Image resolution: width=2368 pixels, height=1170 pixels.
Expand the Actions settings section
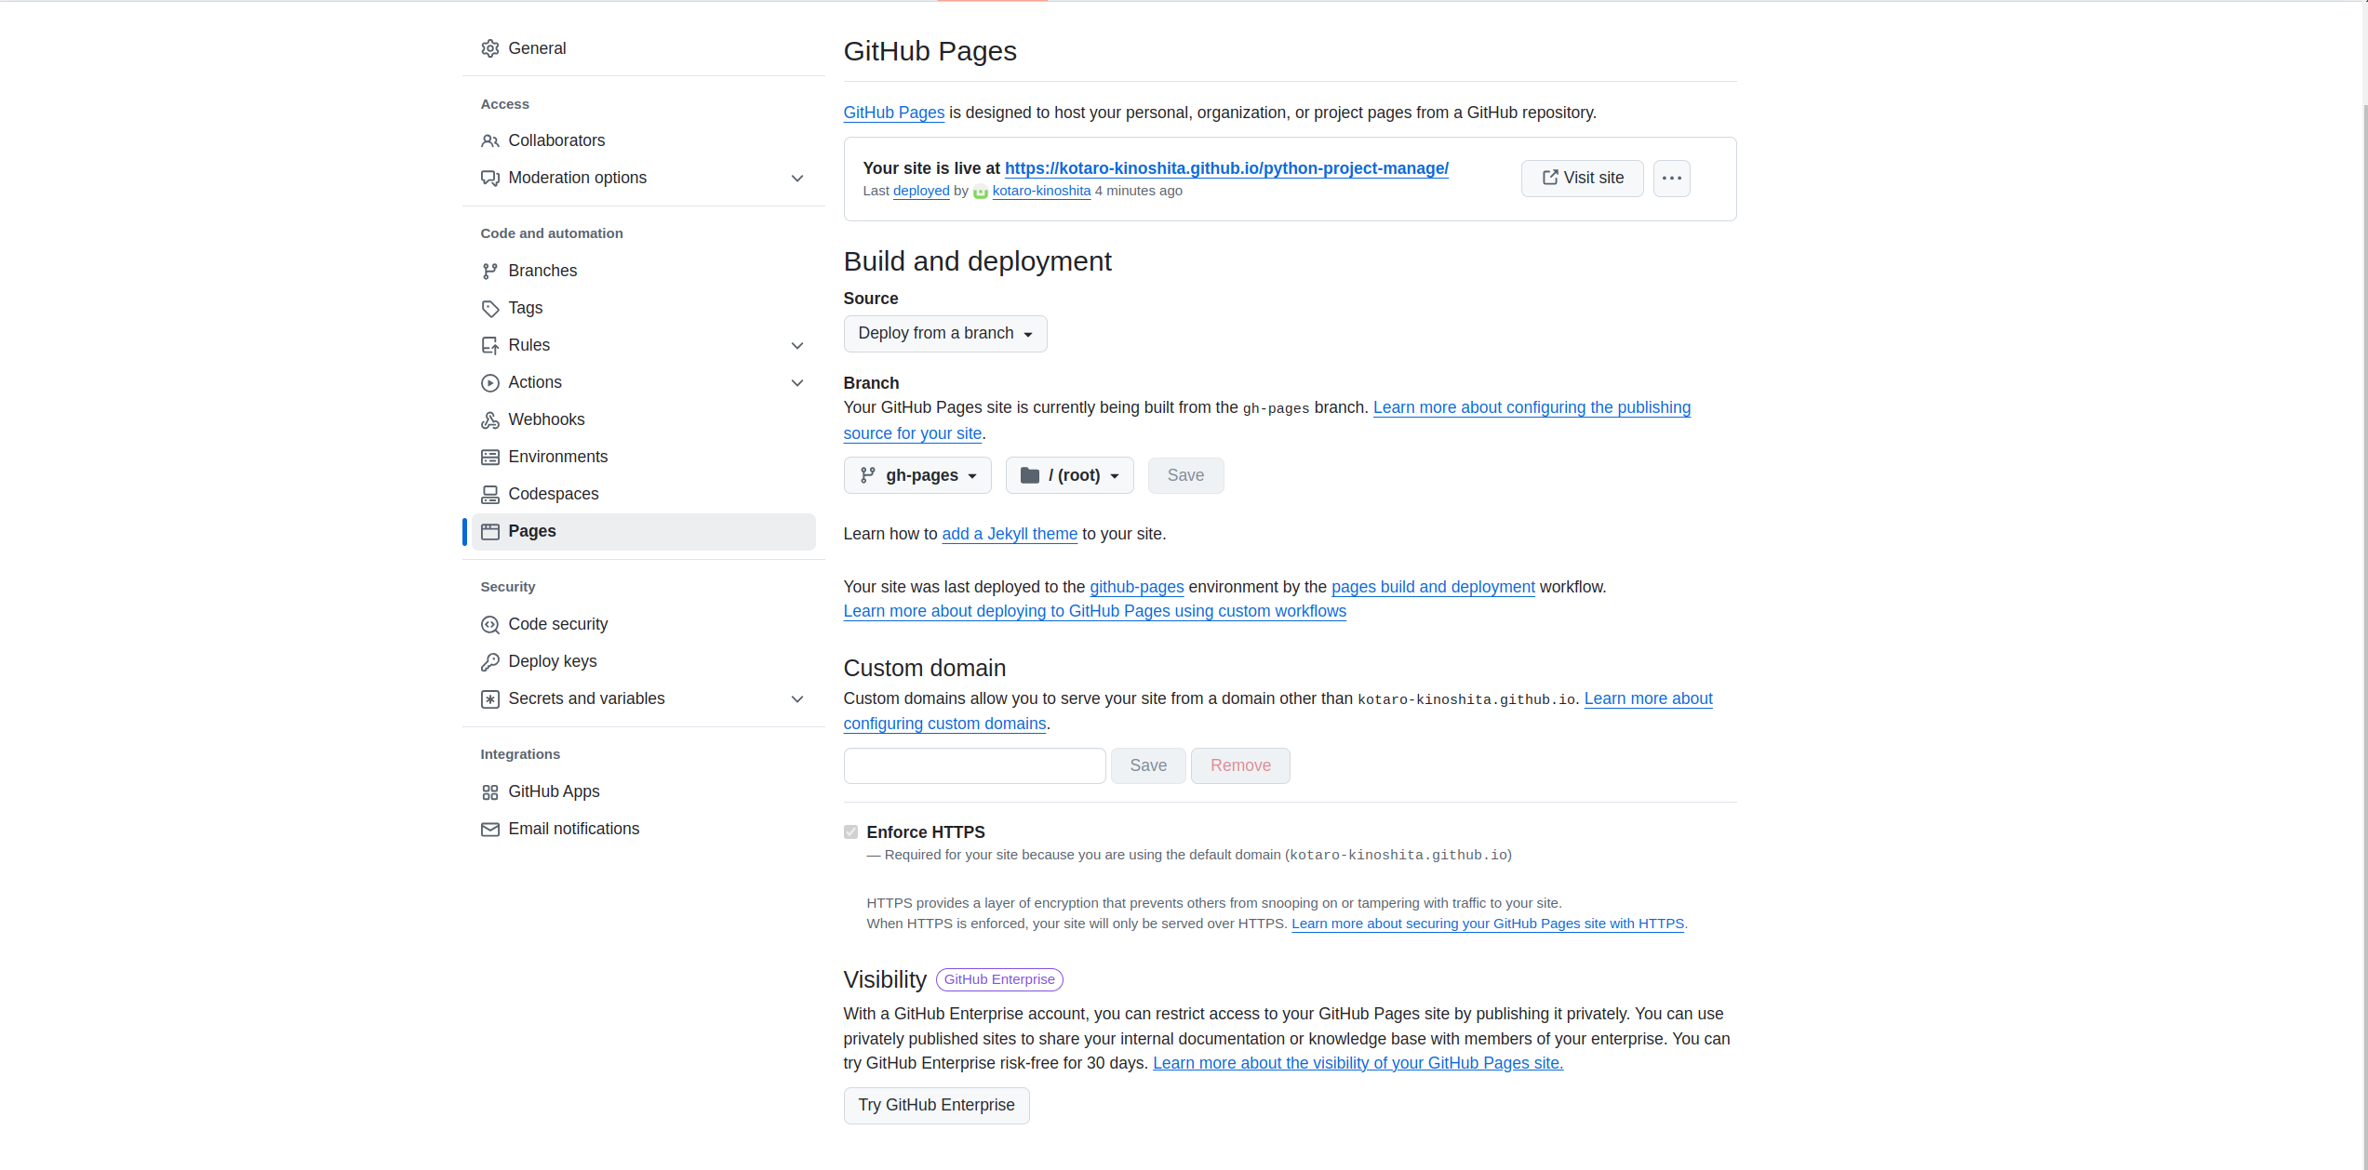[797, 383]
